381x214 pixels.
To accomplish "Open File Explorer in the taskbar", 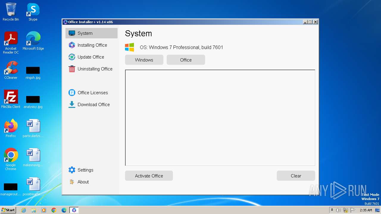I will point(34,210).
